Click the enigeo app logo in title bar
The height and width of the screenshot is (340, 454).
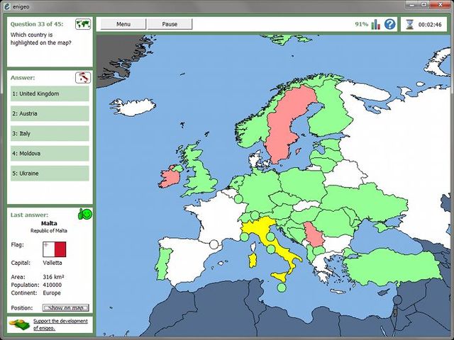pyautogui.click(x=7, y=6)
